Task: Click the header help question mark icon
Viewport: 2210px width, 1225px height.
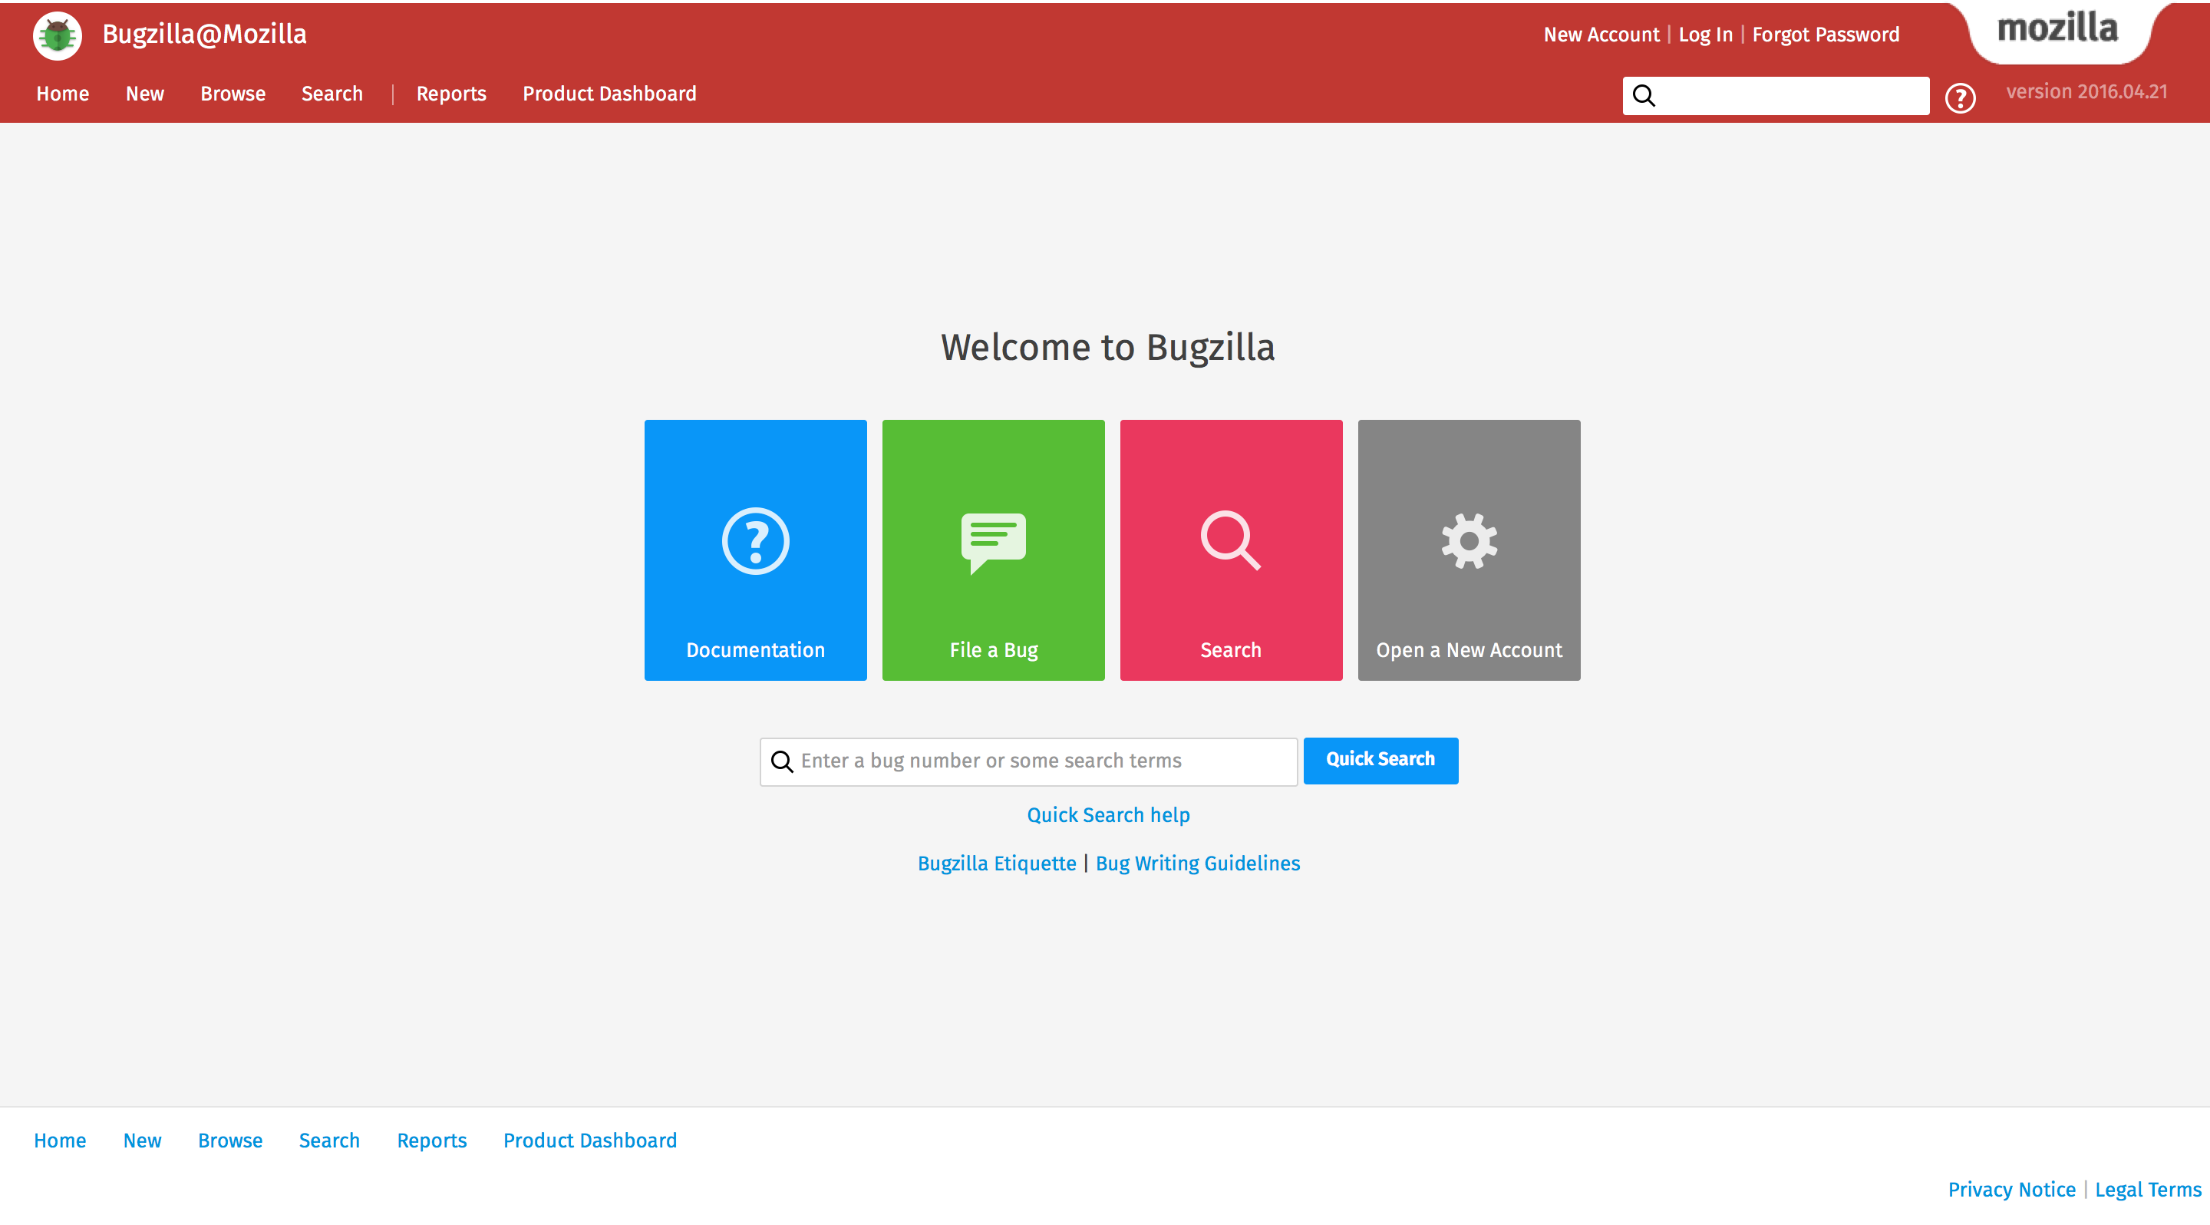Action: pyautogui.click(x=1960, y=97)
